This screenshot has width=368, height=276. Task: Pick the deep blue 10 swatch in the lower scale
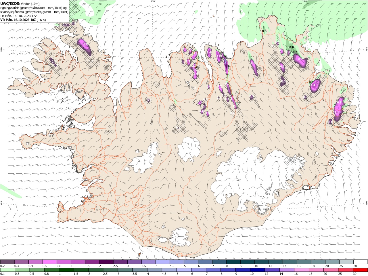(257, 270)
